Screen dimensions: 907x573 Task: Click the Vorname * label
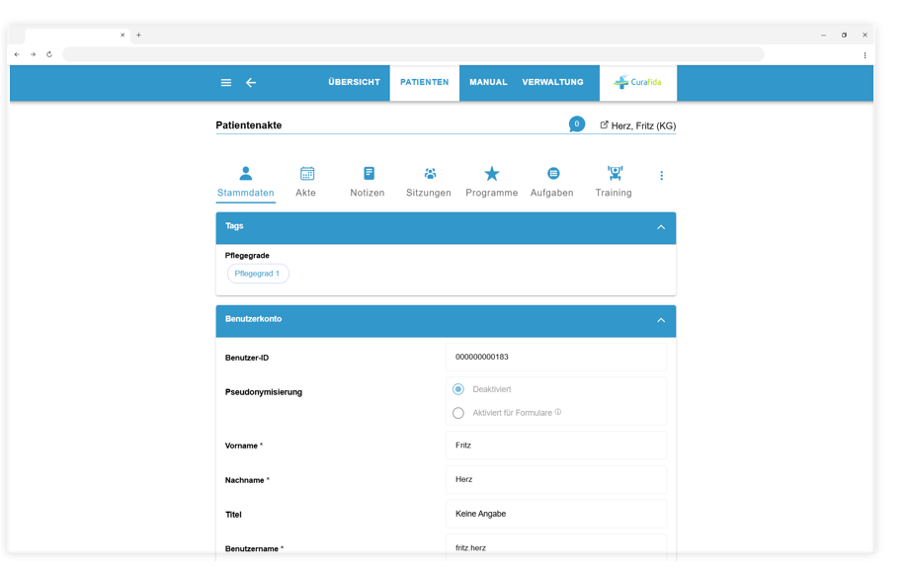244,446
